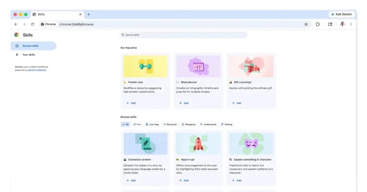The width and height of the screenshot is (367, 192).
Task: Select the Research filter option
Action: pyautogui.click(x=170, y=124)
